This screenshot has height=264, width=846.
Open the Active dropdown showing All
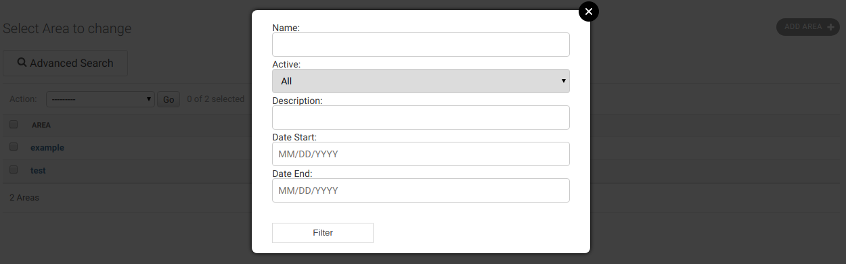[421, 81]
